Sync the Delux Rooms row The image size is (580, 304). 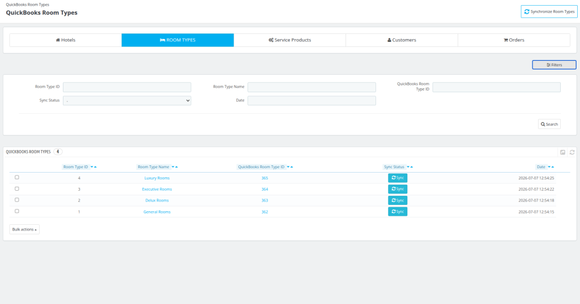[398, 200]
